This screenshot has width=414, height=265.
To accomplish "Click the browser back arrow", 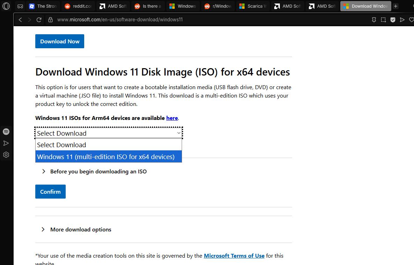I will click(20, 20).
